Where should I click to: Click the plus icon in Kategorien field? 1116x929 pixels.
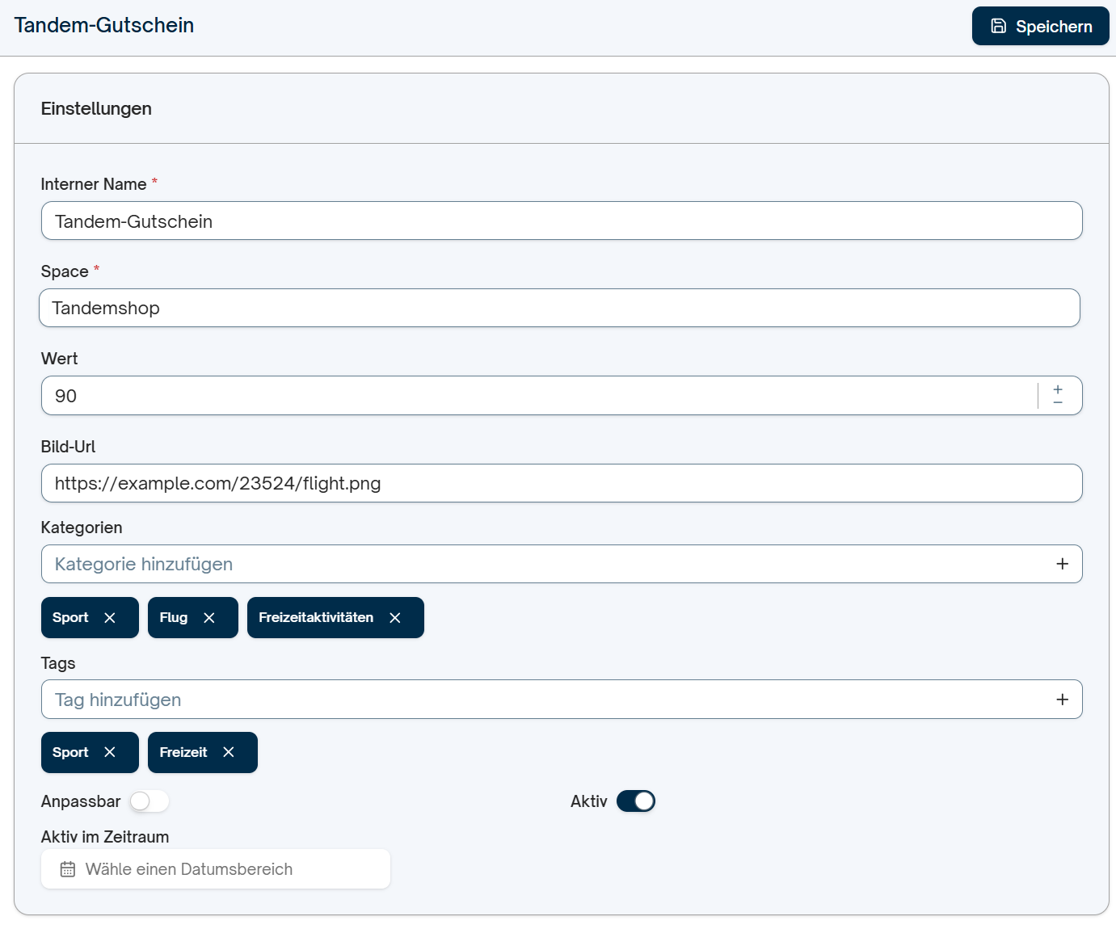tap(1063, 564)
